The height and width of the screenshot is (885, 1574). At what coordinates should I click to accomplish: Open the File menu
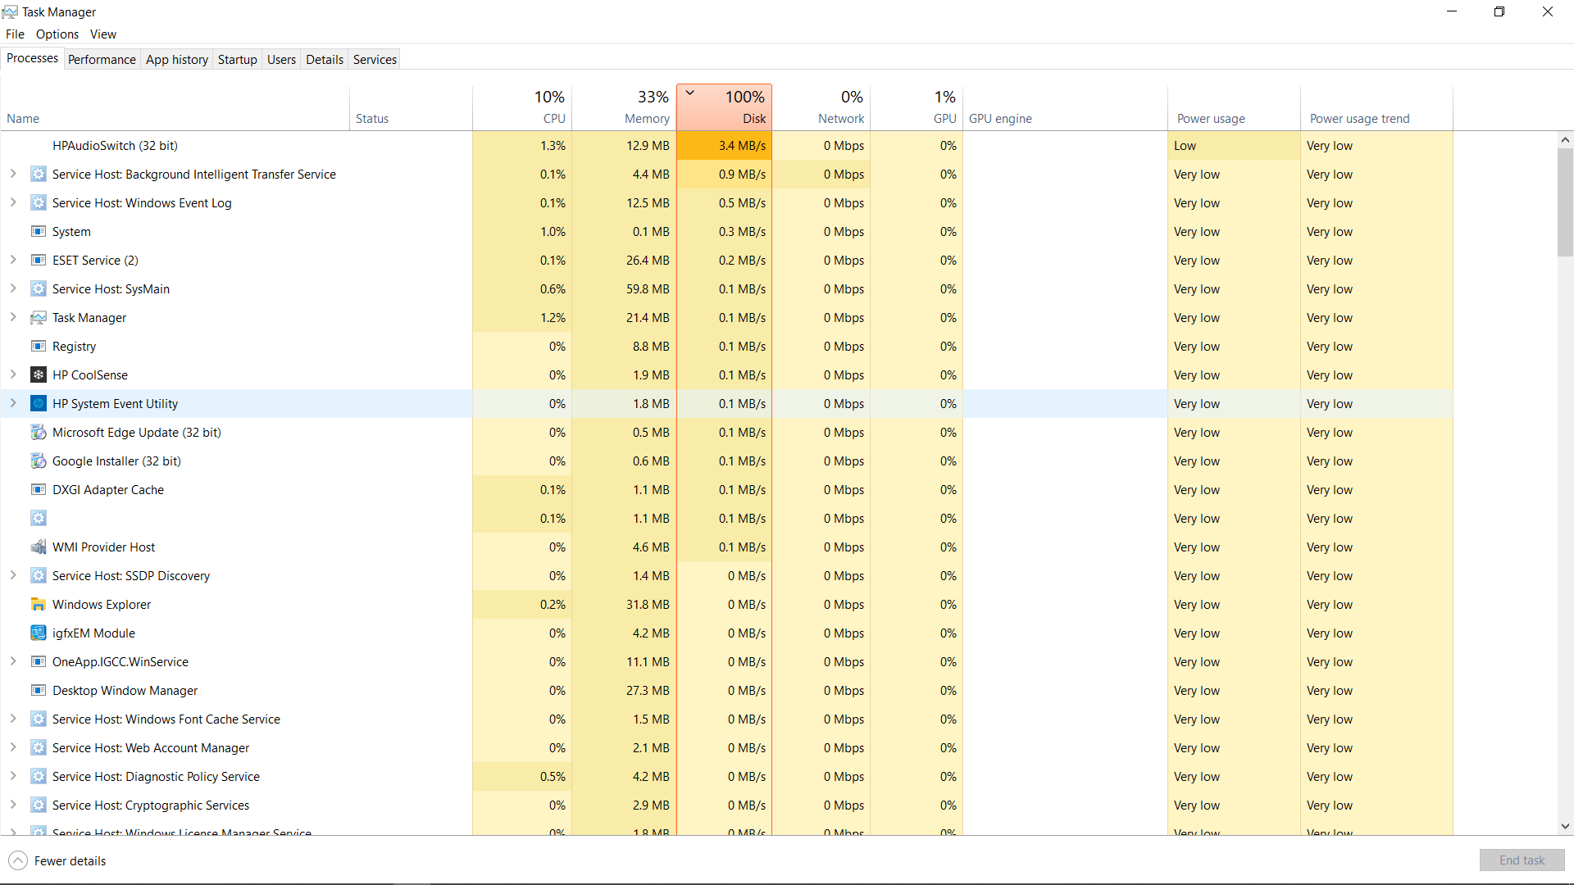click(x=15, y=34)
